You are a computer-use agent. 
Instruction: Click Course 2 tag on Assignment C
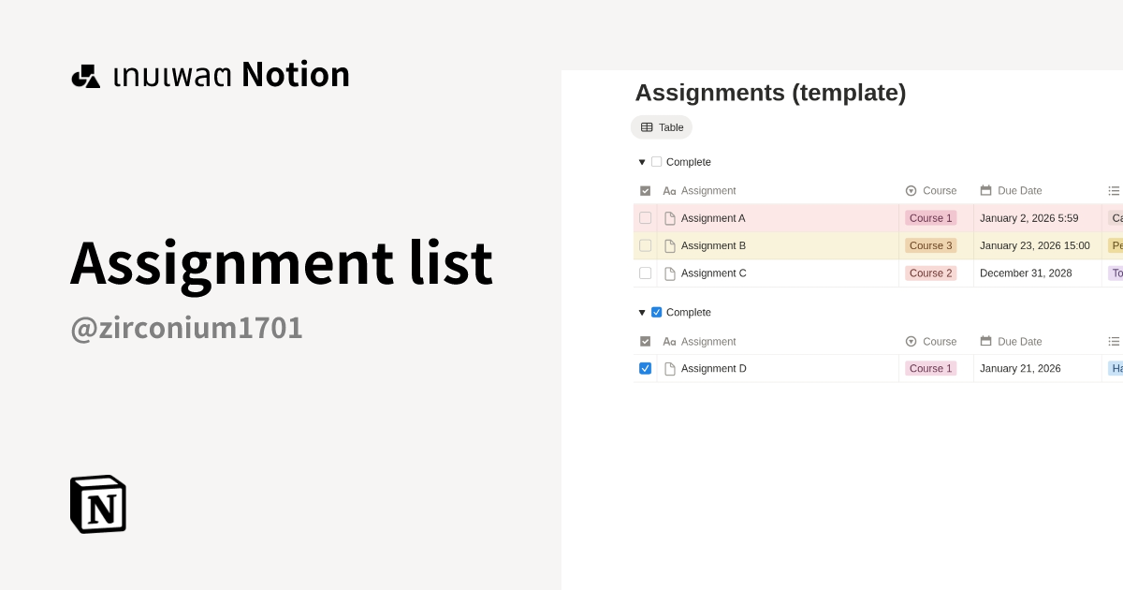(930, 273)
